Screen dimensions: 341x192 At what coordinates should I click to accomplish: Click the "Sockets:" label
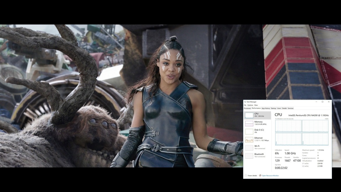coord(305,153)
